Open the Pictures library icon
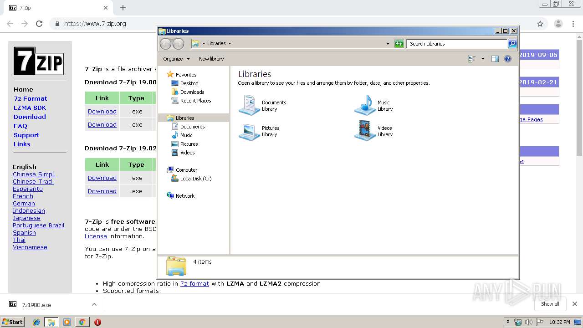The image size is (583, 328). coord(249,131)
